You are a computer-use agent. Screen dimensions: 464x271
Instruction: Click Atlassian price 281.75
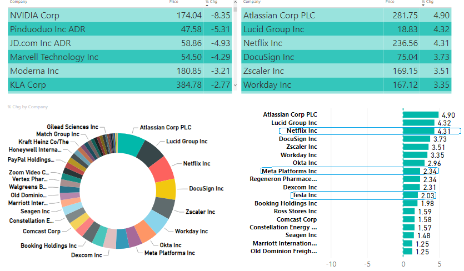(x=405, y=16)
